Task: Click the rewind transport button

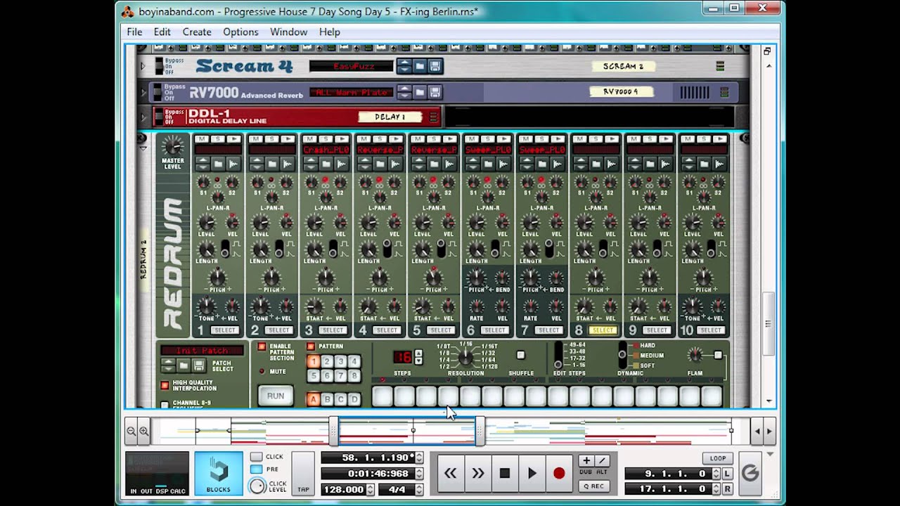Action: coord(451,473)
